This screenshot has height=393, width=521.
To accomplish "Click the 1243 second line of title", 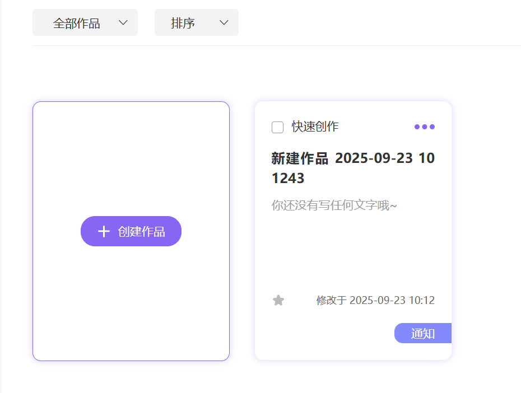I will click(x=288, y=179).
